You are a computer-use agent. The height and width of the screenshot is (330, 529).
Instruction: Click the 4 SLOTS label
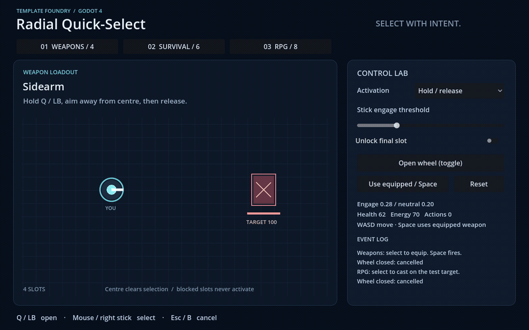point(34,289)
